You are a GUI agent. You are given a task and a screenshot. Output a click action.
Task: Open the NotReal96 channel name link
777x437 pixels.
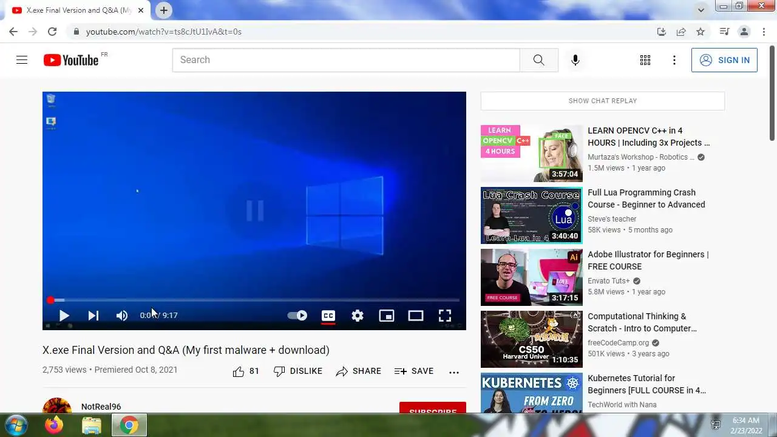(x=101, y=407)
